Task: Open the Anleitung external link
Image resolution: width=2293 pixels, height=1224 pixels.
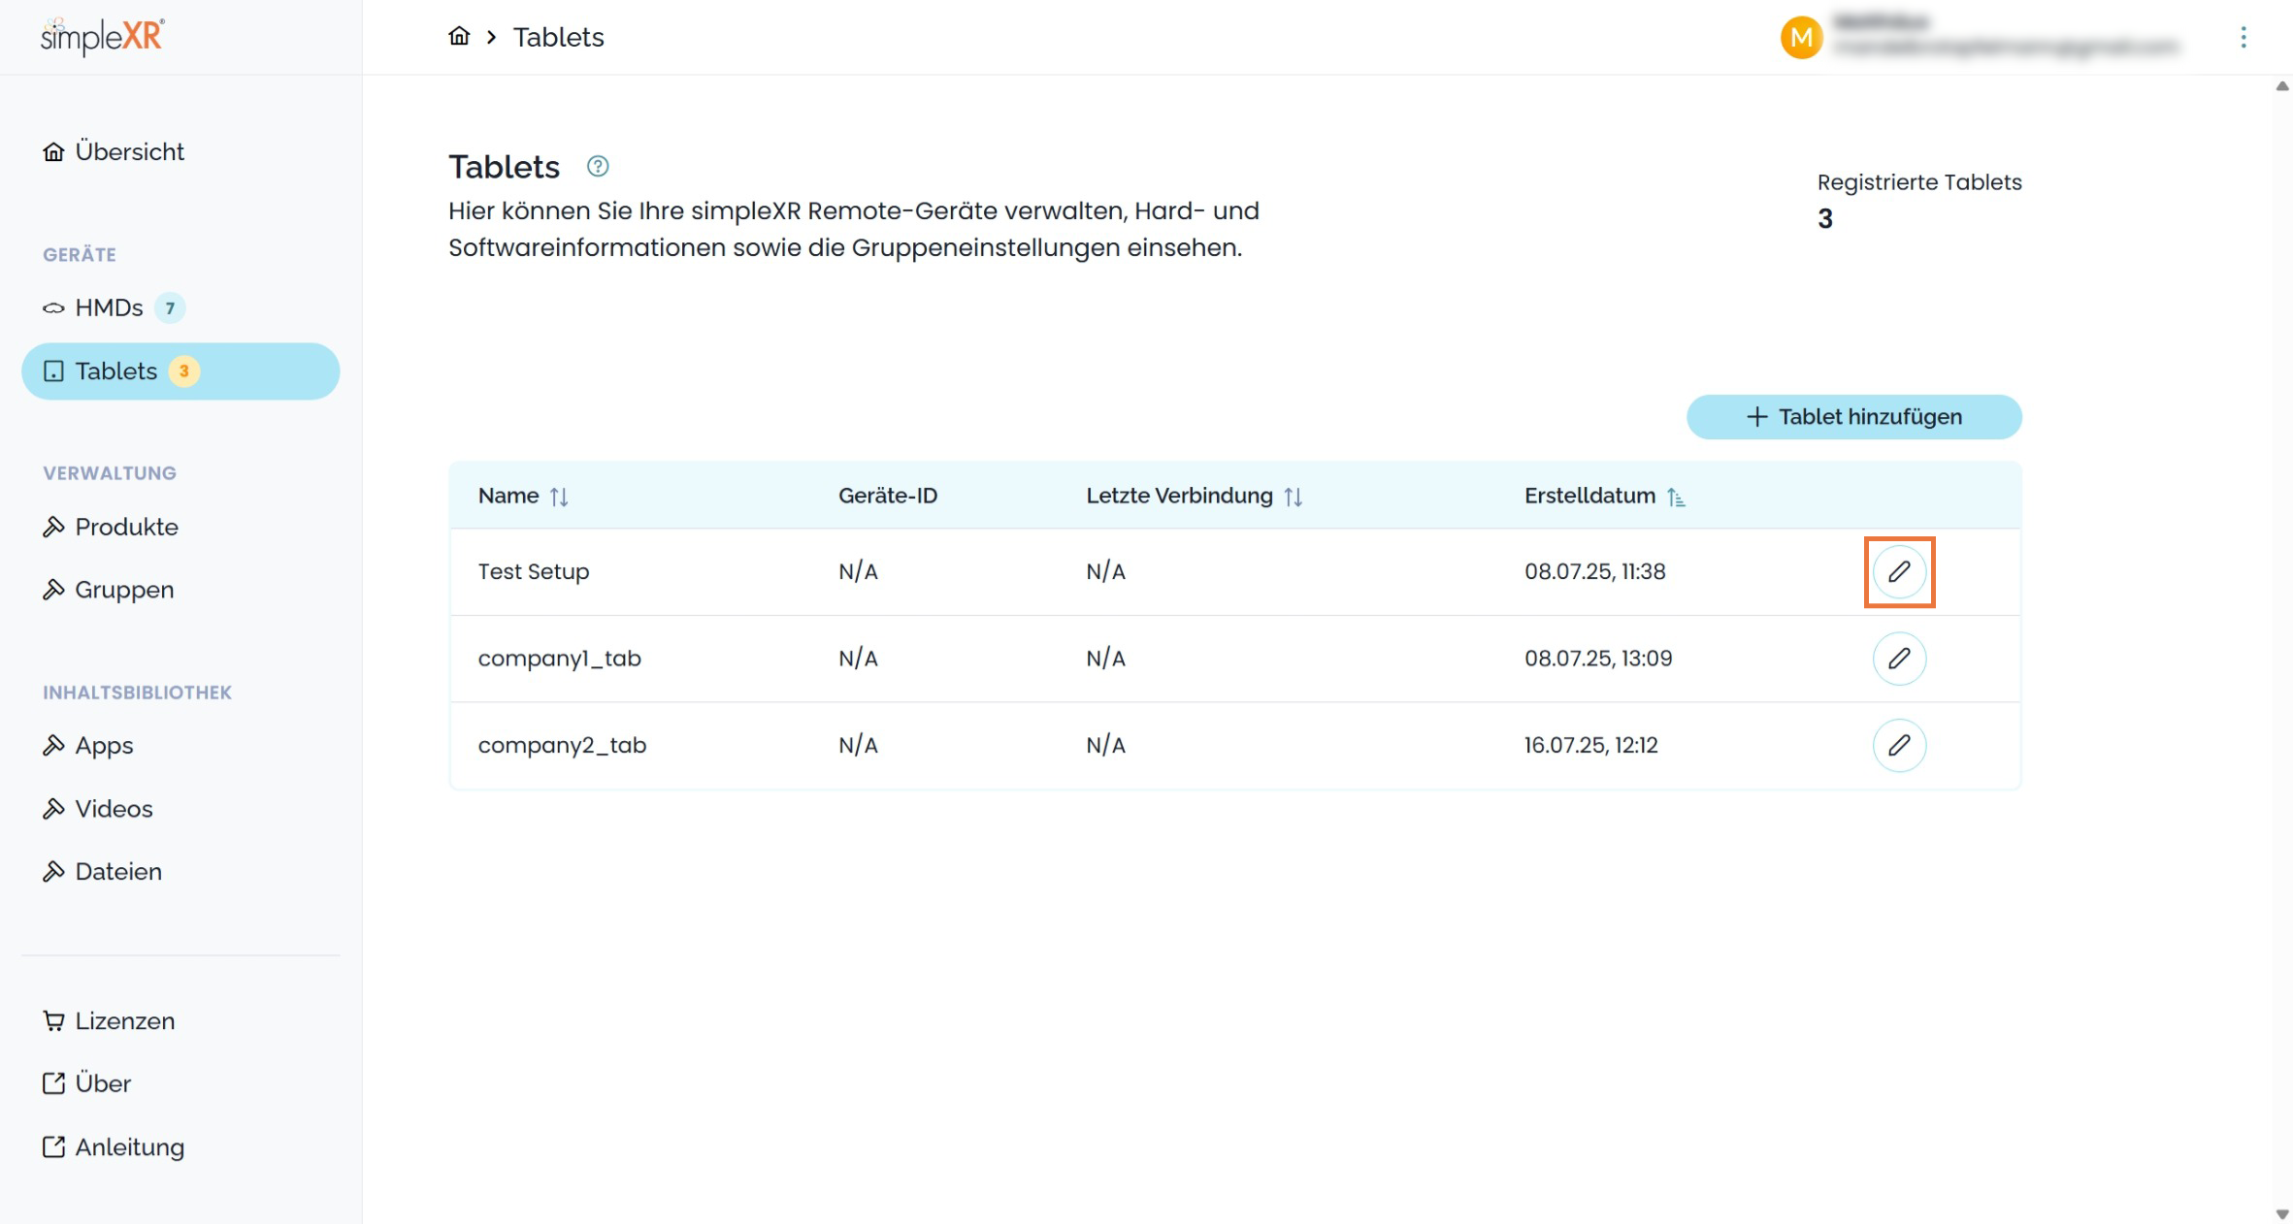Action: [129, 1147]
